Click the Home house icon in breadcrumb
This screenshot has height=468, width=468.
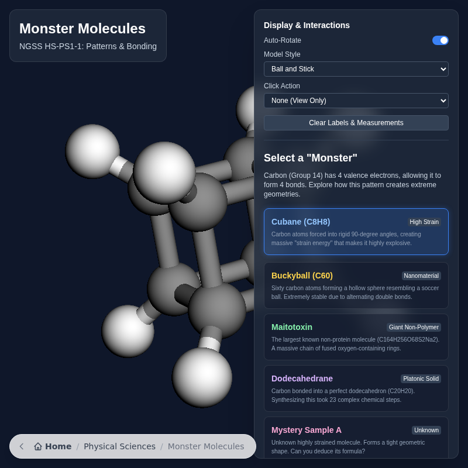coord(37,446)
